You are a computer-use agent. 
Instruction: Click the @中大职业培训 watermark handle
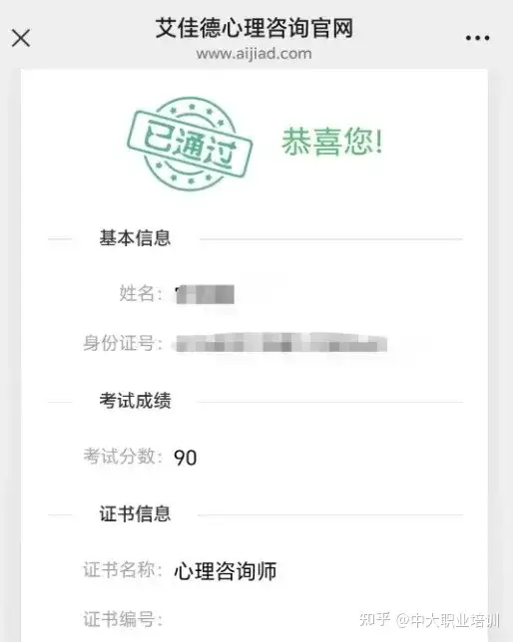[x=448, y=621]
